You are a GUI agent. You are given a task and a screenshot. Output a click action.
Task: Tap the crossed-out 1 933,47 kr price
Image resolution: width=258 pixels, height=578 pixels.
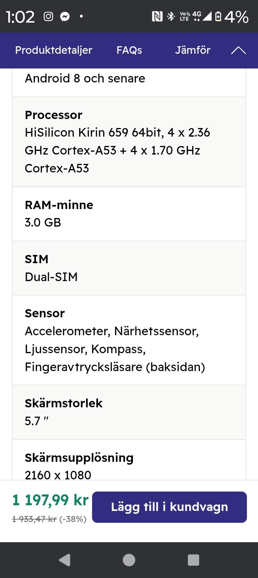pos(34,519)
